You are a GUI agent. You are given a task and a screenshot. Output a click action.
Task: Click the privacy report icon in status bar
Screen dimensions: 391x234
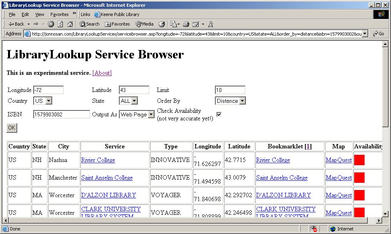pyautogui.click(x=313, y=229)
